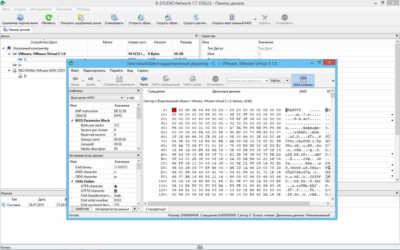Select drive D: in the disk tree

(25, 76)
